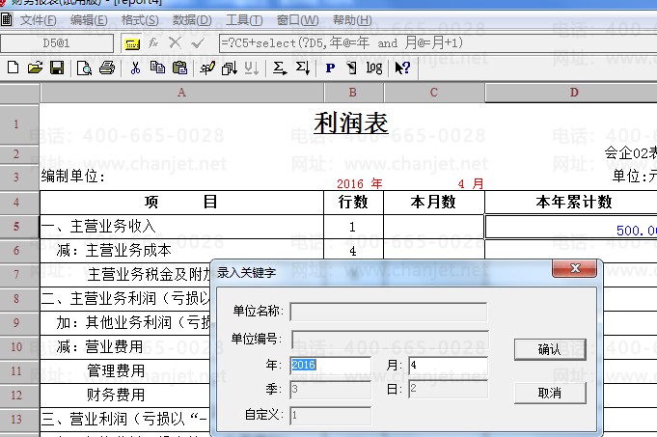Click the Copy icon in the toolbar
This screenshot has width=657, height=437.
point(157,68)
